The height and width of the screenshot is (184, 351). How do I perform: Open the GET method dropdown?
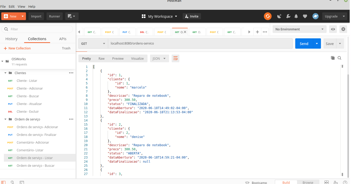tap(93, 43)
